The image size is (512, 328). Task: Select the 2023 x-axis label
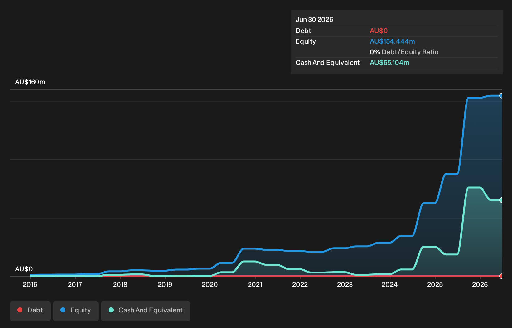point(345,284)
